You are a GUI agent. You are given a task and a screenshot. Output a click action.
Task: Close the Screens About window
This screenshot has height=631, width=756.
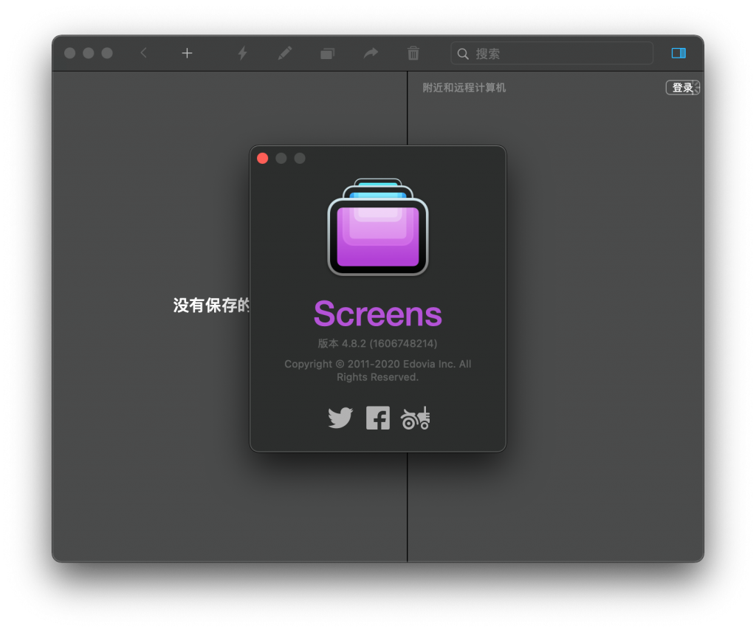263,159
